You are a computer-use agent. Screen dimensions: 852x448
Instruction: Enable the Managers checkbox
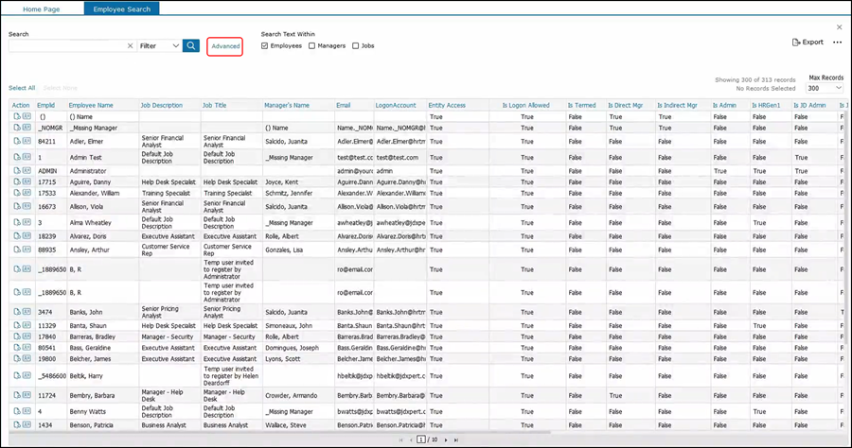click(311, 45)
